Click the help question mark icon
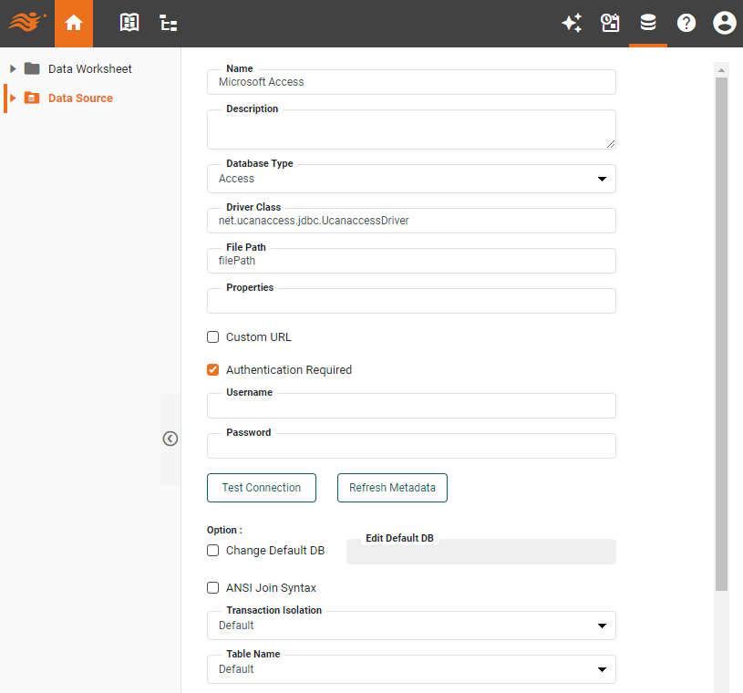This screenshot has width=743, height=693. [x=686, y=24]
